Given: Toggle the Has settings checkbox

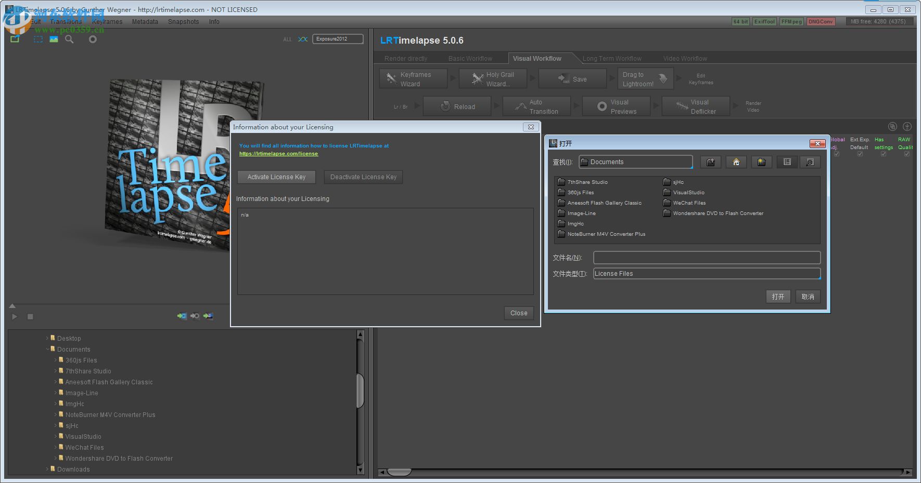Looking at the screenshot, I should (883, 154).
